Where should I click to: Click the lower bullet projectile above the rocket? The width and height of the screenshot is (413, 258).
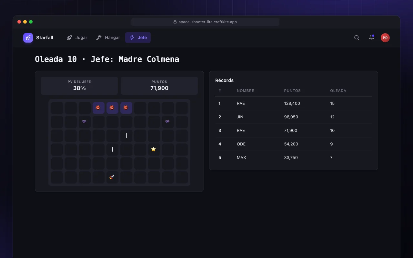pos(112,149)
